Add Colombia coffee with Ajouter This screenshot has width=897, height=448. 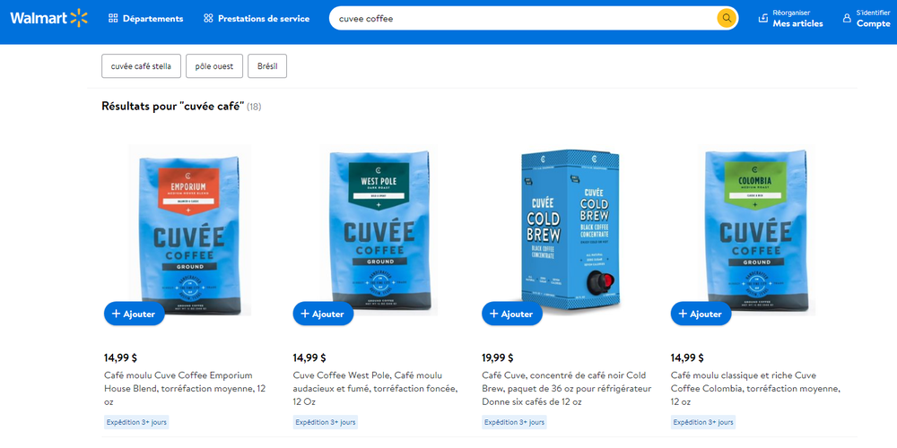[701, 314]
